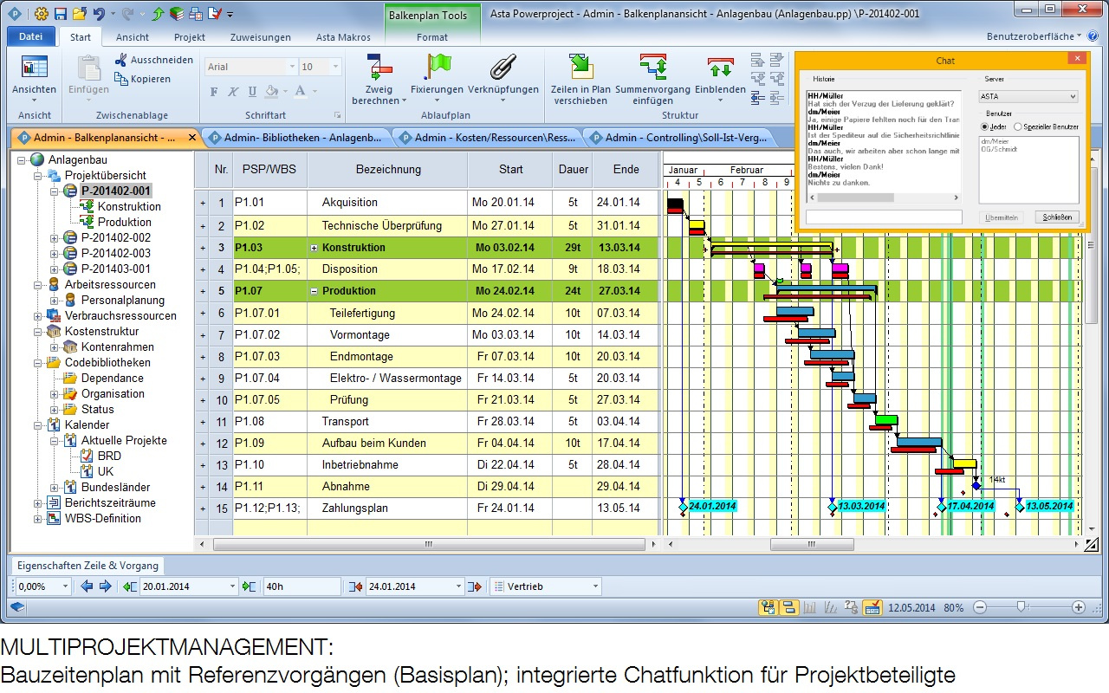Open a file using the folder icon
Image resolution: width=1109 pixels, height=693 pixels.
point(80,14)
